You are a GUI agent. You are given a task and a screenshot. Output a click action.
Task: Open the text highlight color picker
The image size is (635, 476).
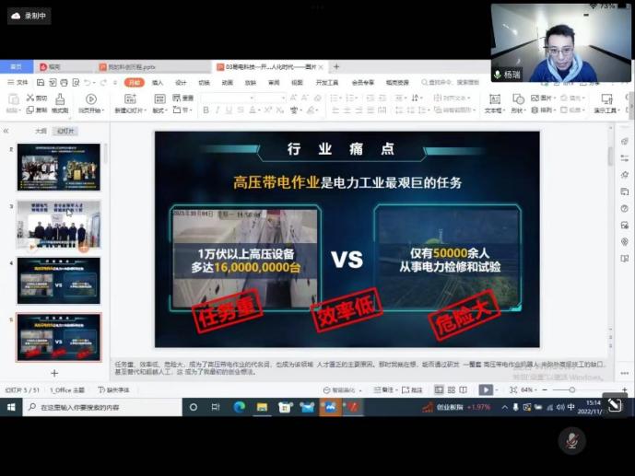click(x=311, y=110)
